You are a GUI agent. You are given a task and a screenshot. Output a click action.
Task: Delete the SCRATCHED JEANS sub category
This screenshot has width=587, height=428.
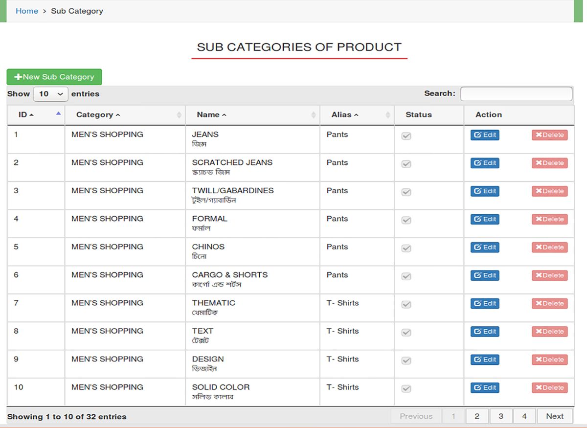[x=549, y=163]
